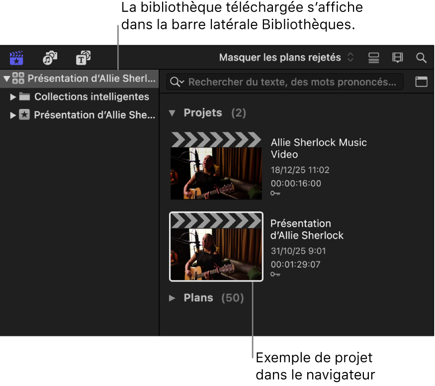Expand the Plans (50) section
The image size is (435, 386).
pyautogui.click(x=172, y=298)
